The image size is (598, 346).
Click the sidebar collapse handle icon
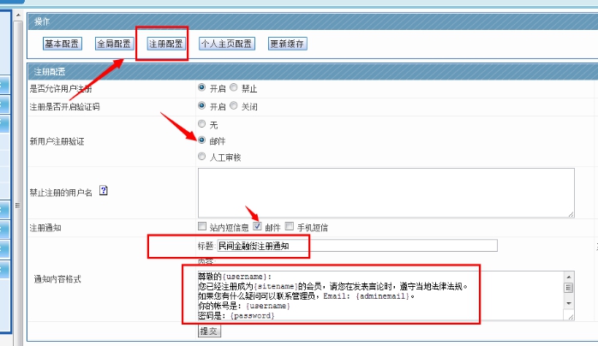click(x=19, y=205)
